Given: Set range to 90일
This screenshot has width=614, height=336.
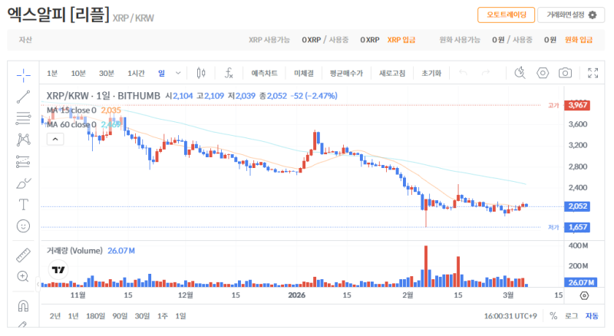Looking at the screenshot, I should point(120,316).
